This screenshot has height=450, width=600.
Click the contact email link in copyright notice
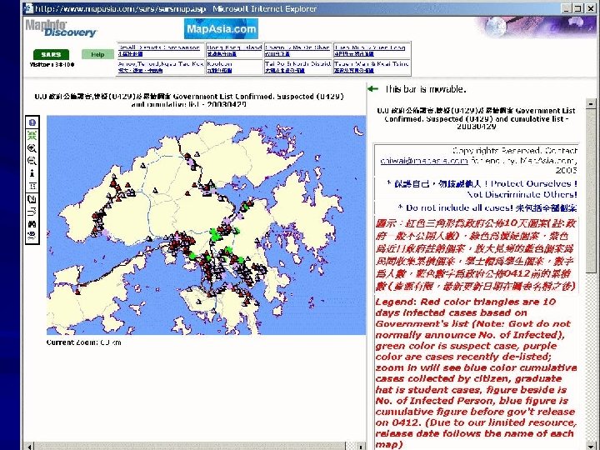pyautogui.click(x=424, y=161)
